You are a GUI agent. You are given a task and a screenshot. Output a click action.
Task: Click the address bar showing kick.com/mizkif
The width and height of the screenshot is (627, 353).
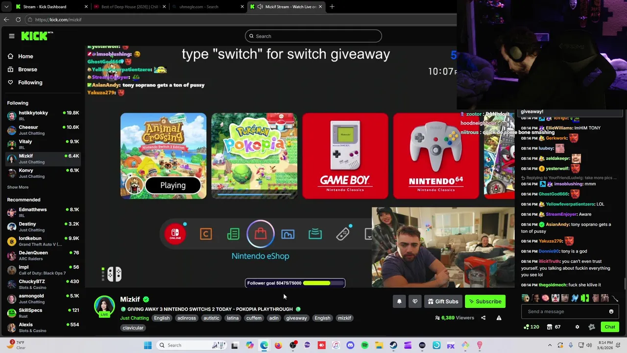coord(240,20)
